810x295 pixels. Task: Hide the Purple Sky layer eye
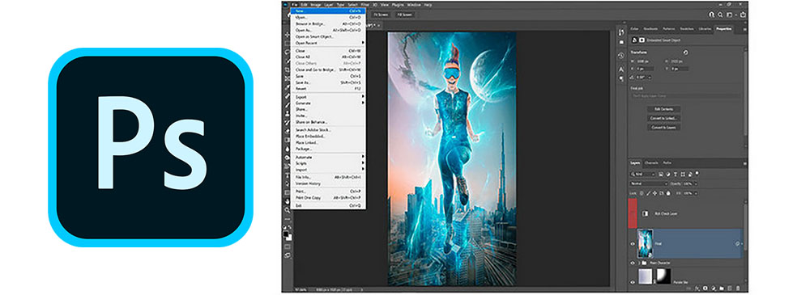coord(633,281)
